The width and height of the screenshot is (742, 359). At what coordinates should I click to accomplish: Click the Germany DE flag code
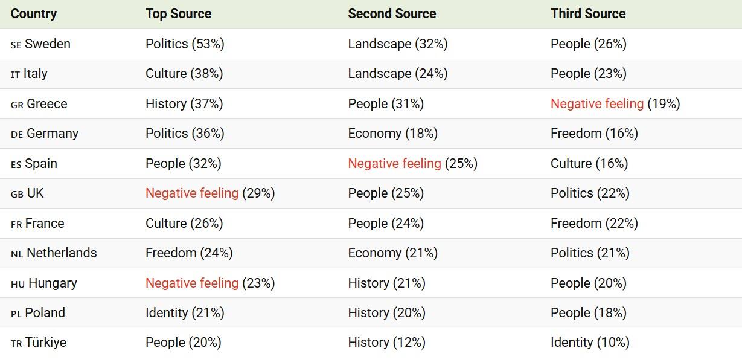(x=17, y=135)
